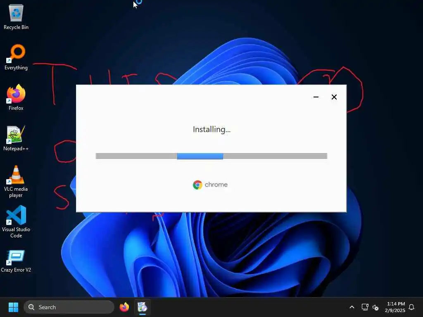Click the "Installing..." status text
423x317 pixels.
[x=212, y=130]
